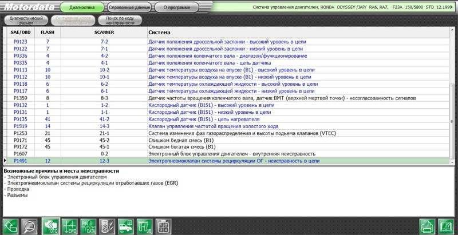
Task: Sort by the SAE/OBD column header
Action: pos(21,33)
